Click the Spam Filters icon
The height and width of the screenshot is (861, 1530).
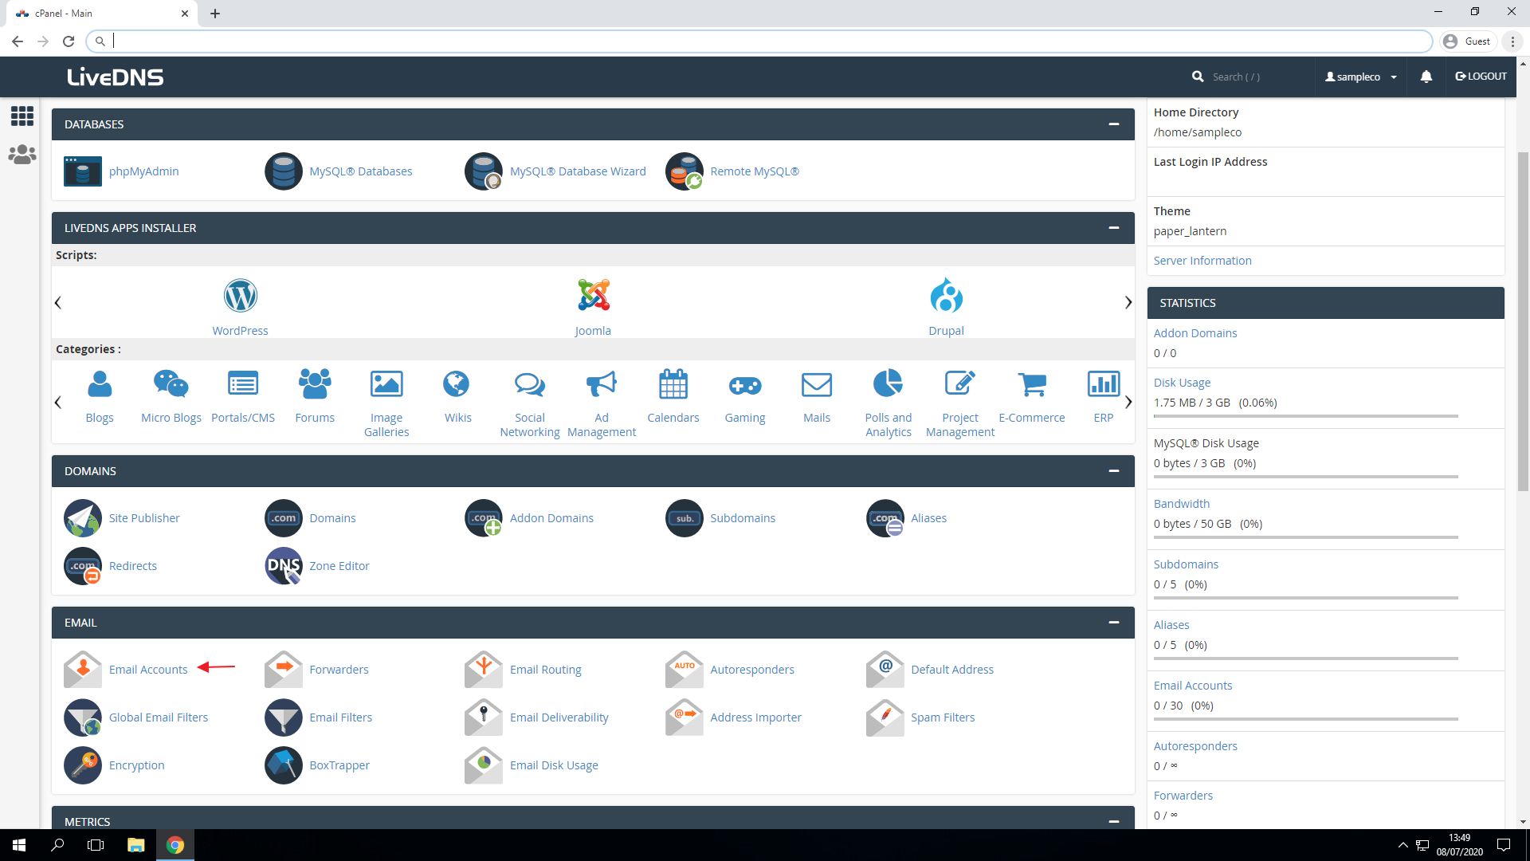tap(885, 717)
